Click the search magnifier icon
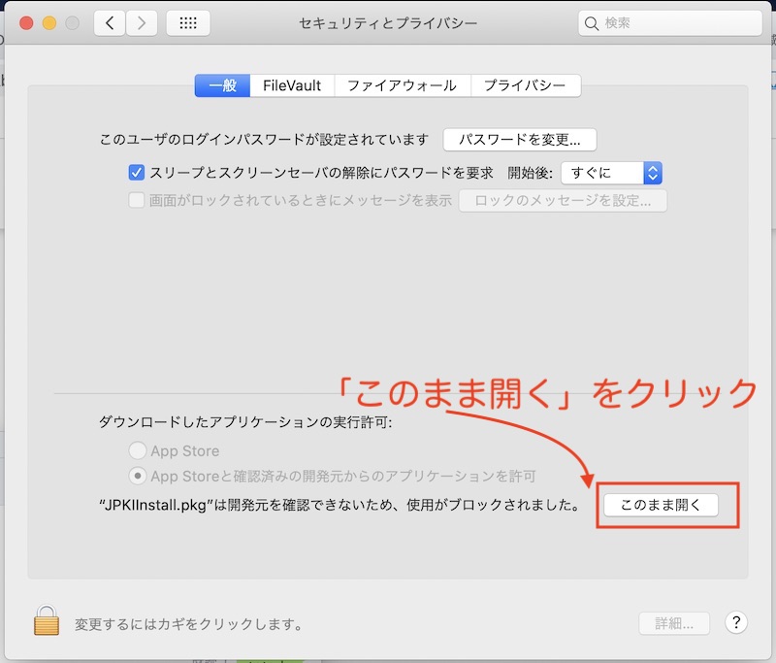The height and width of the screenshot is (663, 776). coord(591,23)
